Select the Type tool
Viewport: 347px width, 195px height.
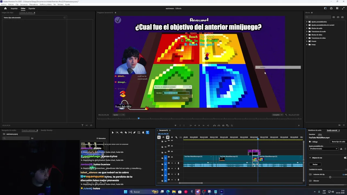(147, 132)
